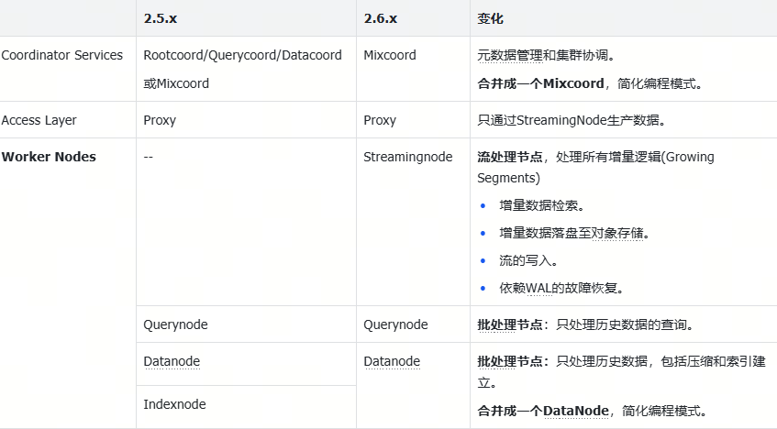Click the 增量数据检索 bullet item

542,205
